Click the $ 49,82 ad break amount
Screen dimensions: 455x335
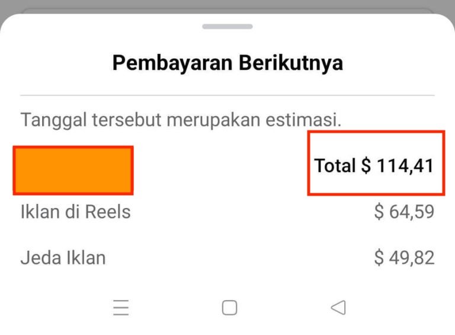point(404,257)
